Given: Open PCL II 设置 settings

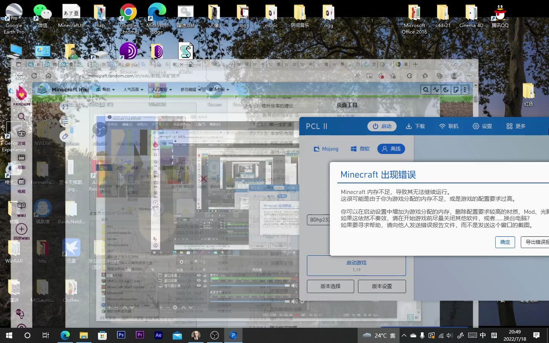Looking at the screenshot, I should [x=482, y=126].
